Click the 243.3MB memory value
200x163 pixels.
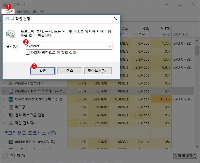point(100,99)
